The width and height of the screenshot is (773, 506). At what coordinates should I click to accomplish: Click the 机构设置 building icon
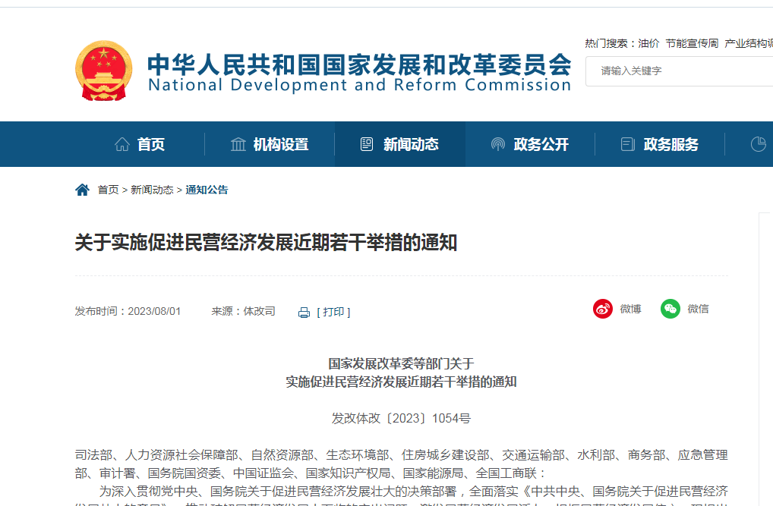(238, 144)
